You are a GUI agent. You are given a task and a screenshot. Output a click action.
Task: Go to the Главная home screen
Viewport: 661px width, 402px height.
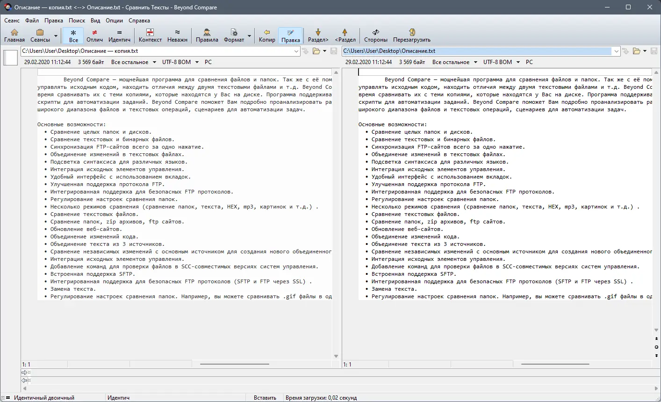[14, 36]
